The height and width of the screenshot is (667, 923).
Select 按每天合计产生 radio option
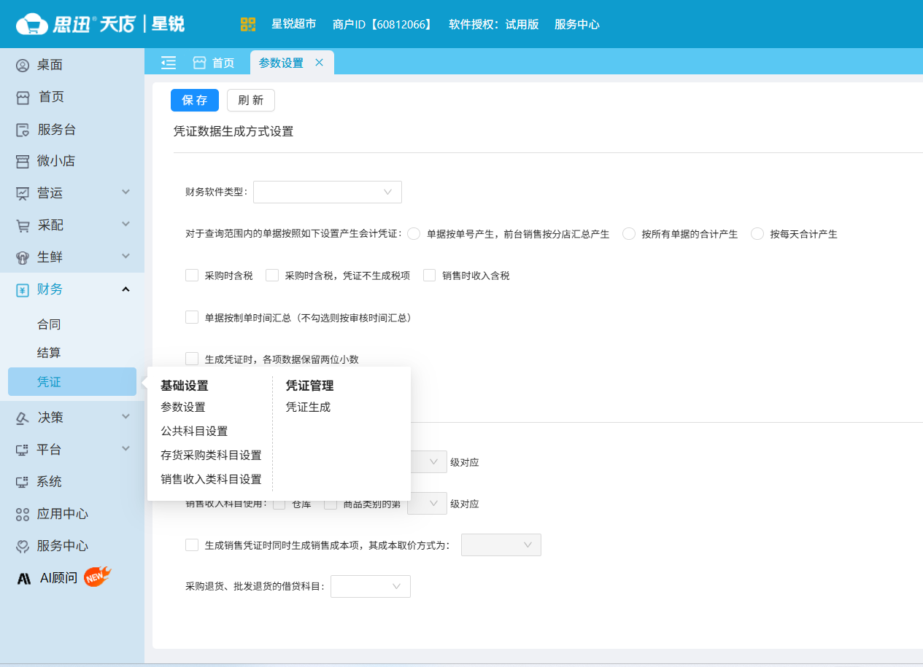757,234
